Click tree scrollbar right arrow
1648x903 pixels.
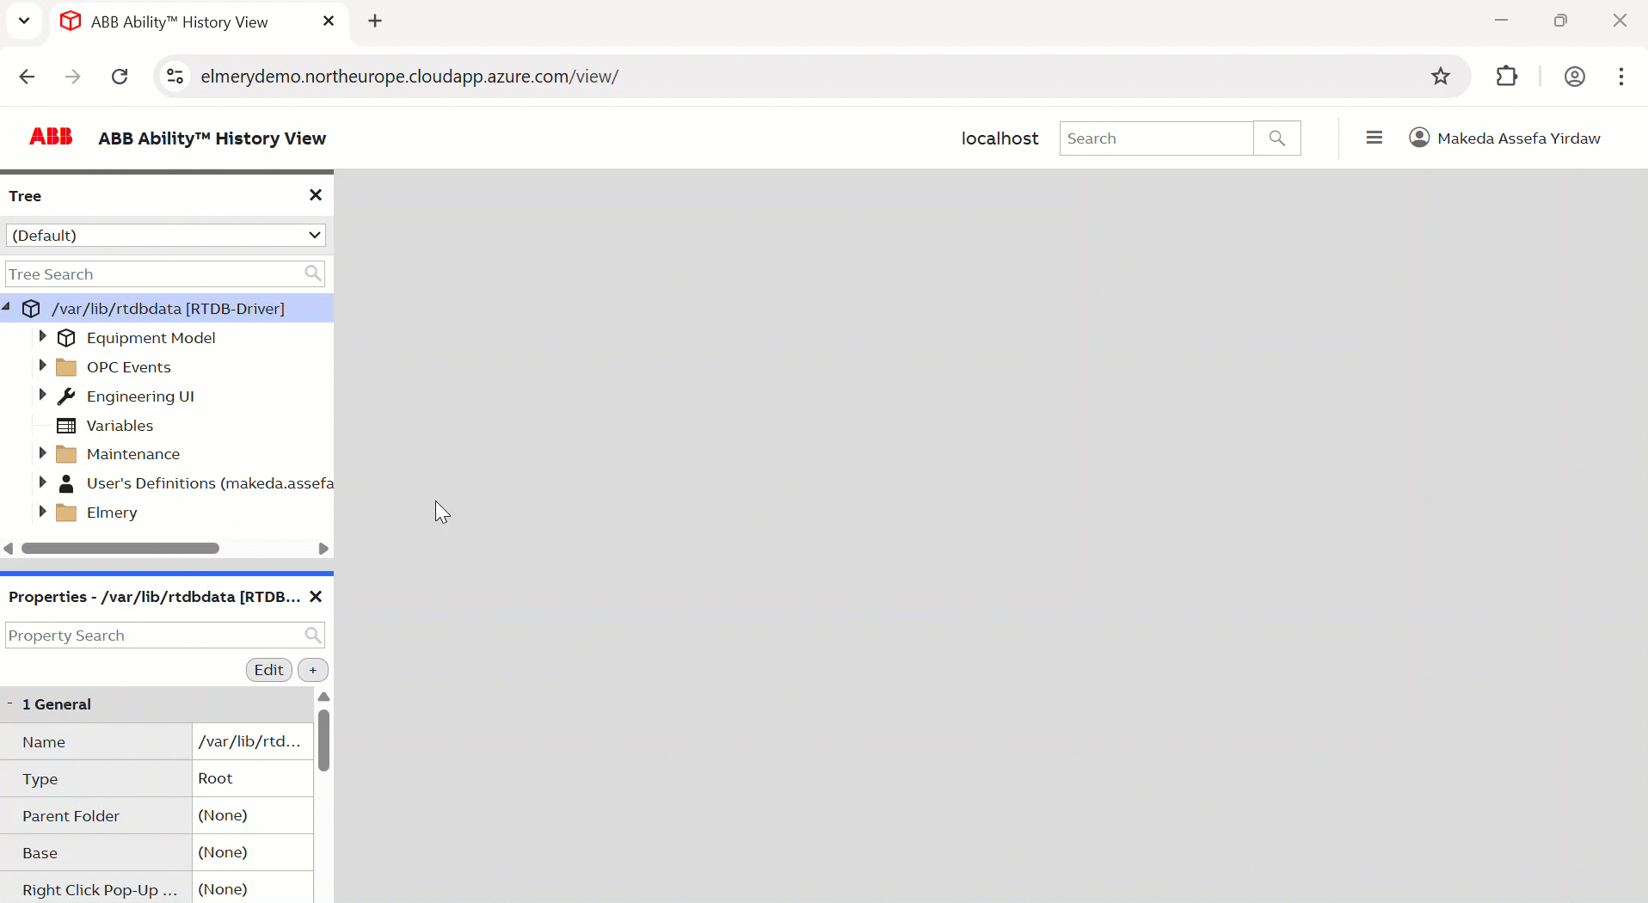click(323, 549)
